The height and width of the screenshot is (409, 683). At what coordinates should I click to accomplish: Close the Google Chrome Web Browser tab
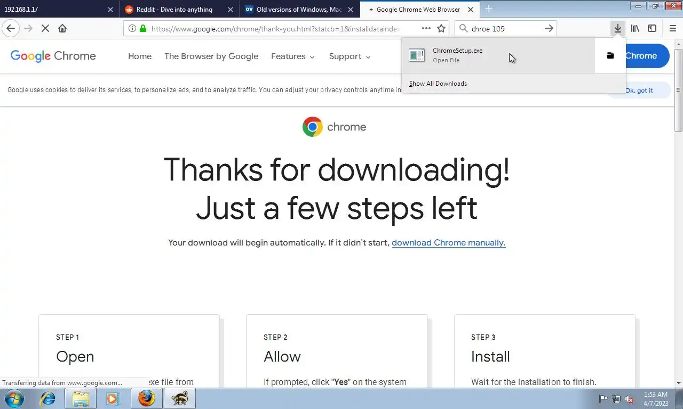[471, 10]
